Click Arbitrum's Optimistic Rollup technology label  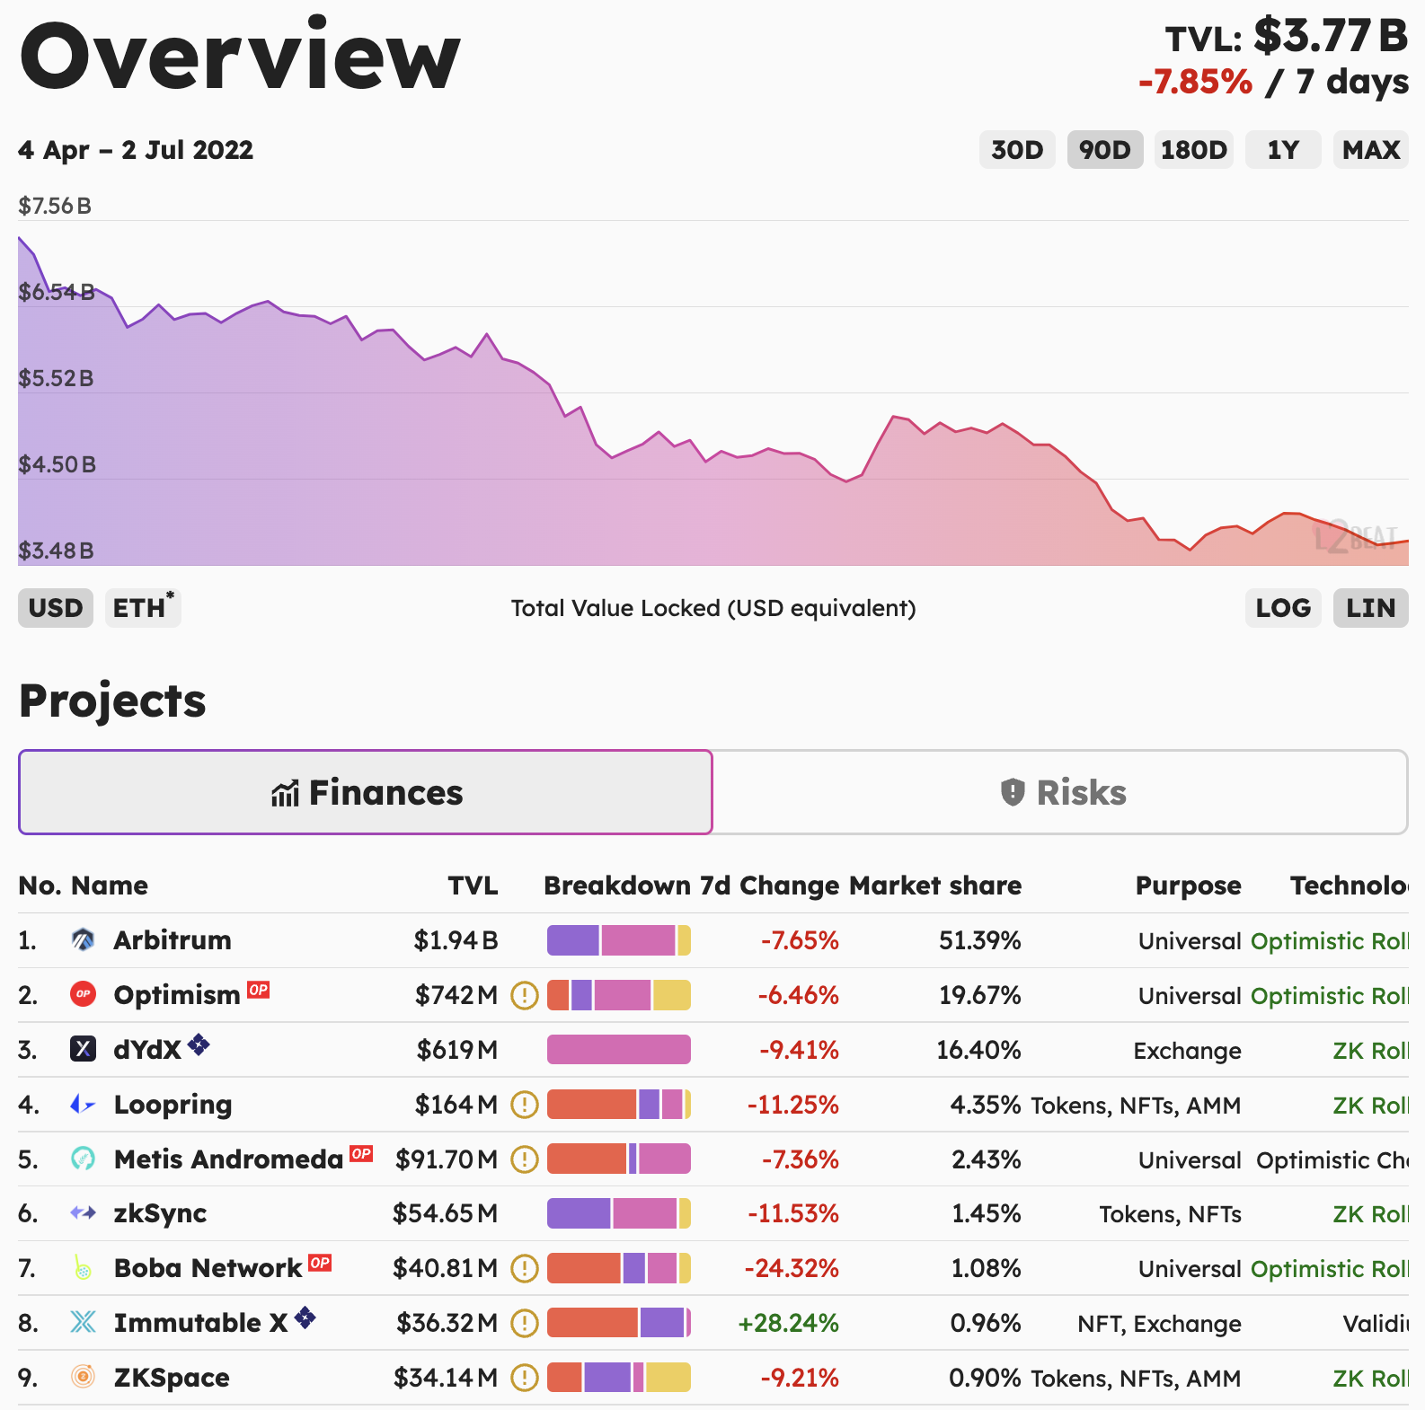pyautogui.click(x=1330, y=941)
